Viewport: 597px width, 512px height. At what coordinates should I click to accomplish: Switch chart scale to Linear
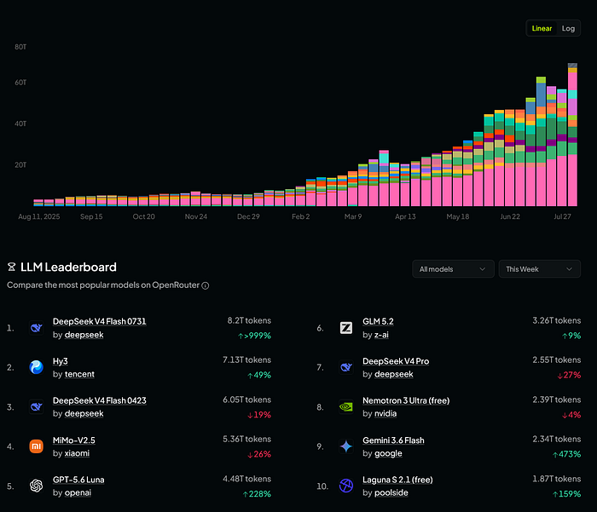click(x=542, y=28)
